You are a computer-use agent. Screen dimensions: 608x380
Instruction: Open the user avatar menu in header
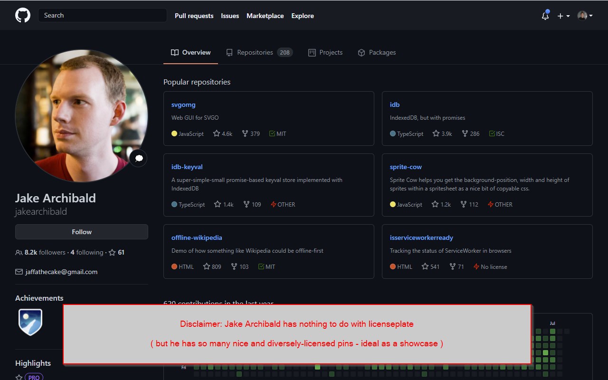click(585, 16)
